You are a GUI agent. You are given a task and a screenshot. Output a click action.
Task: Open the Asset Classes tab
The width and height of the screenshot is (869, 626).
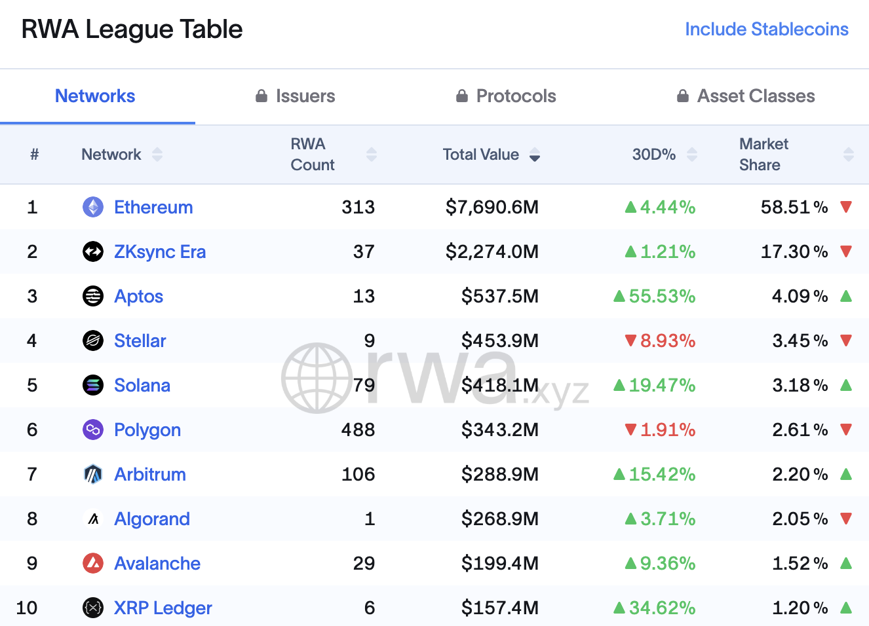point(746,96)
